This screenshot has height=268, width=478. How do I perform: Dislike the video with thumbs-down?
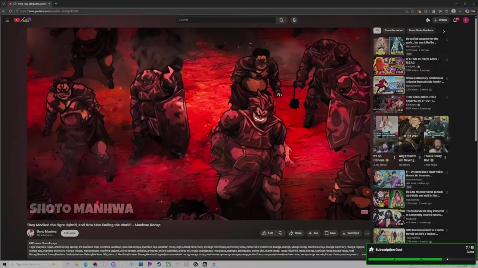[280, 233]
